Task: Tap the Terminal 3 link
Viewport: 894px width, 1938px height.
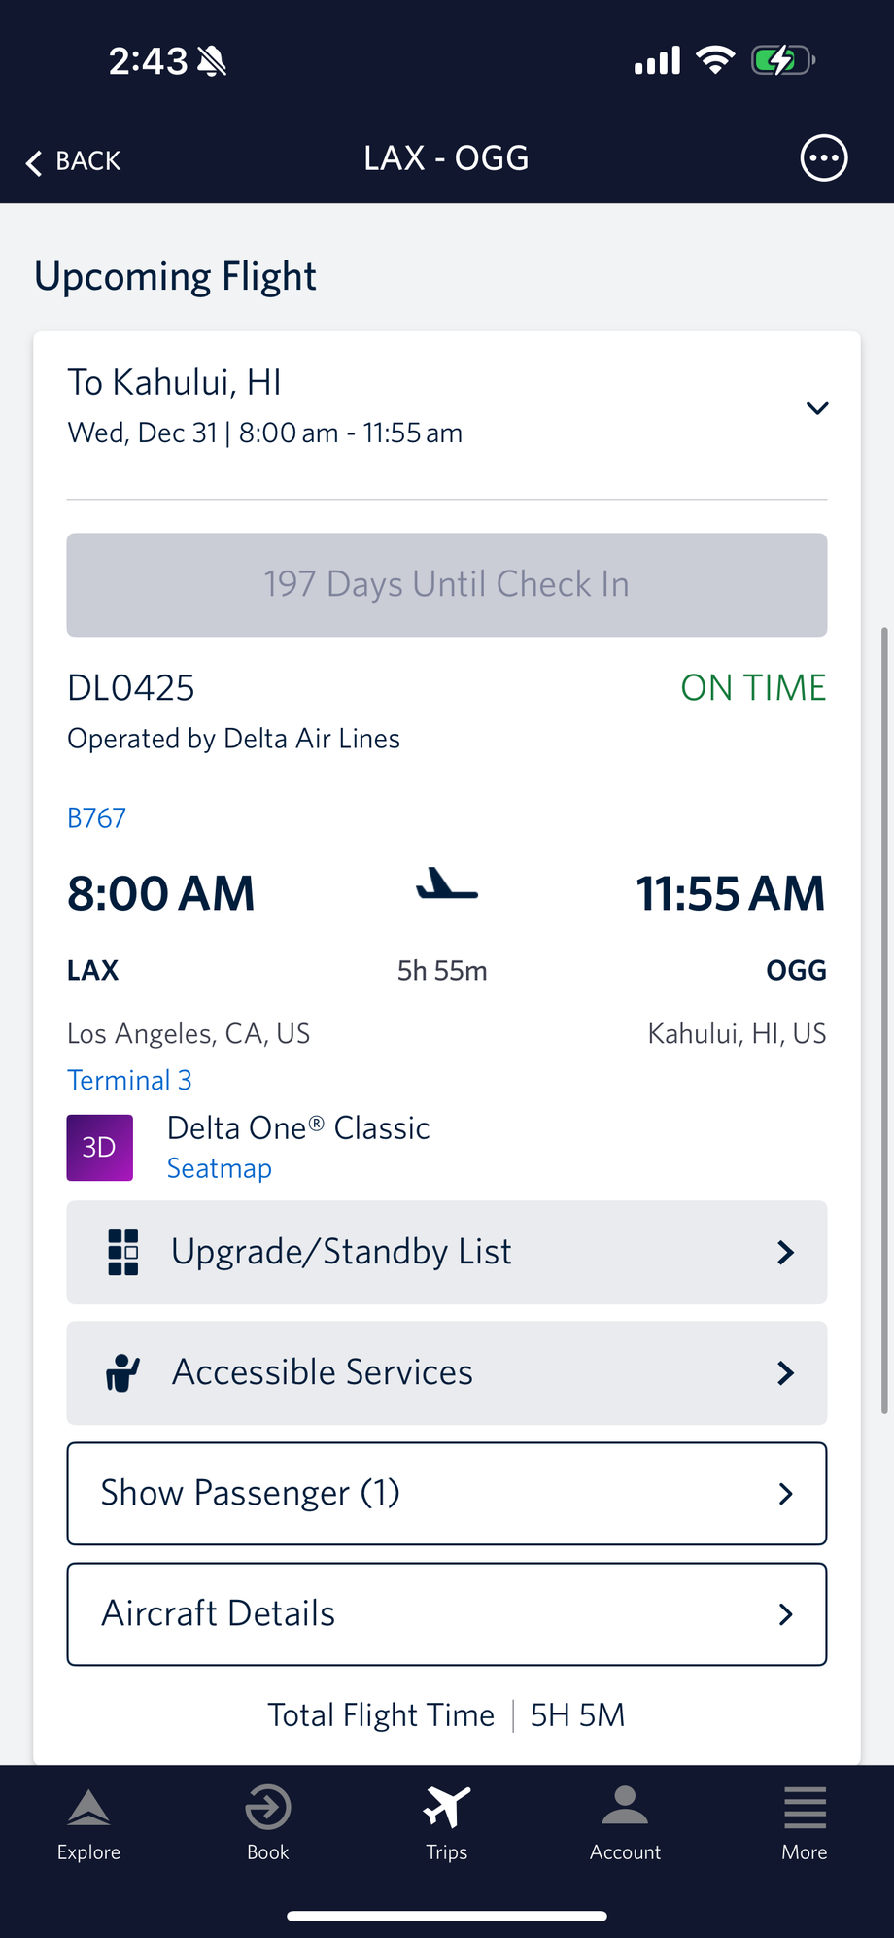Action: point(129,1080)
